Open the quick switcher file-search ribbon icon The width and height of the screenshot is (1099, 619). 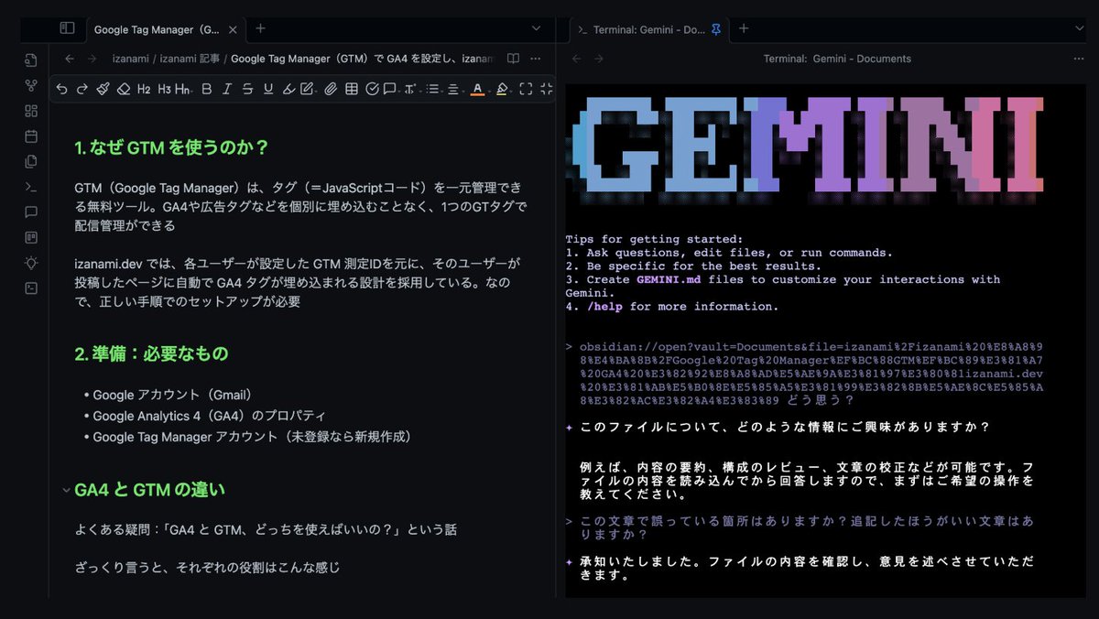click(31, 60)
